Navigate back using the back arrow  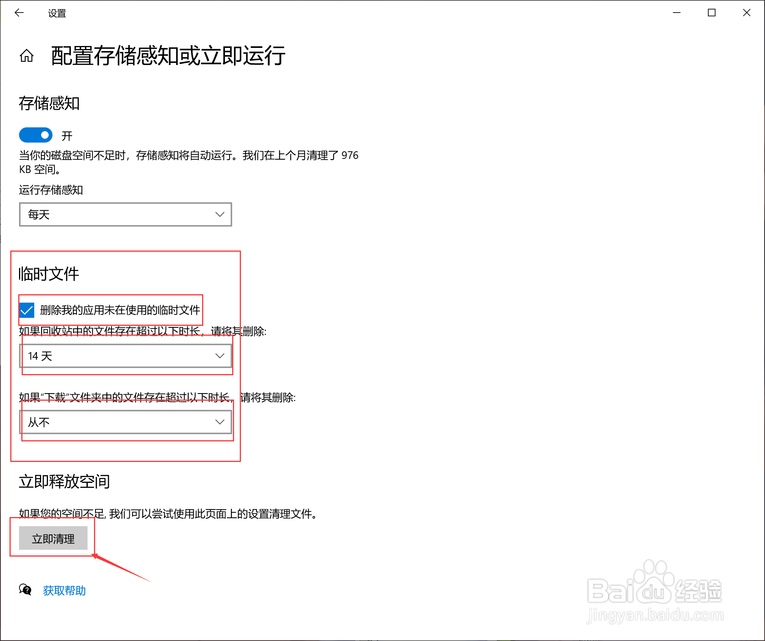[19, 13]
